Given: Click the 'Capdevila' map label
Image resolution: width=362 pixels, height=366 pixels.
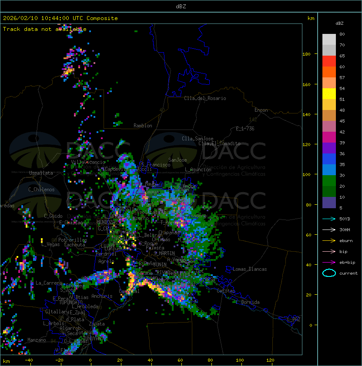Looking at the screenshot, I should click(116, 169).
